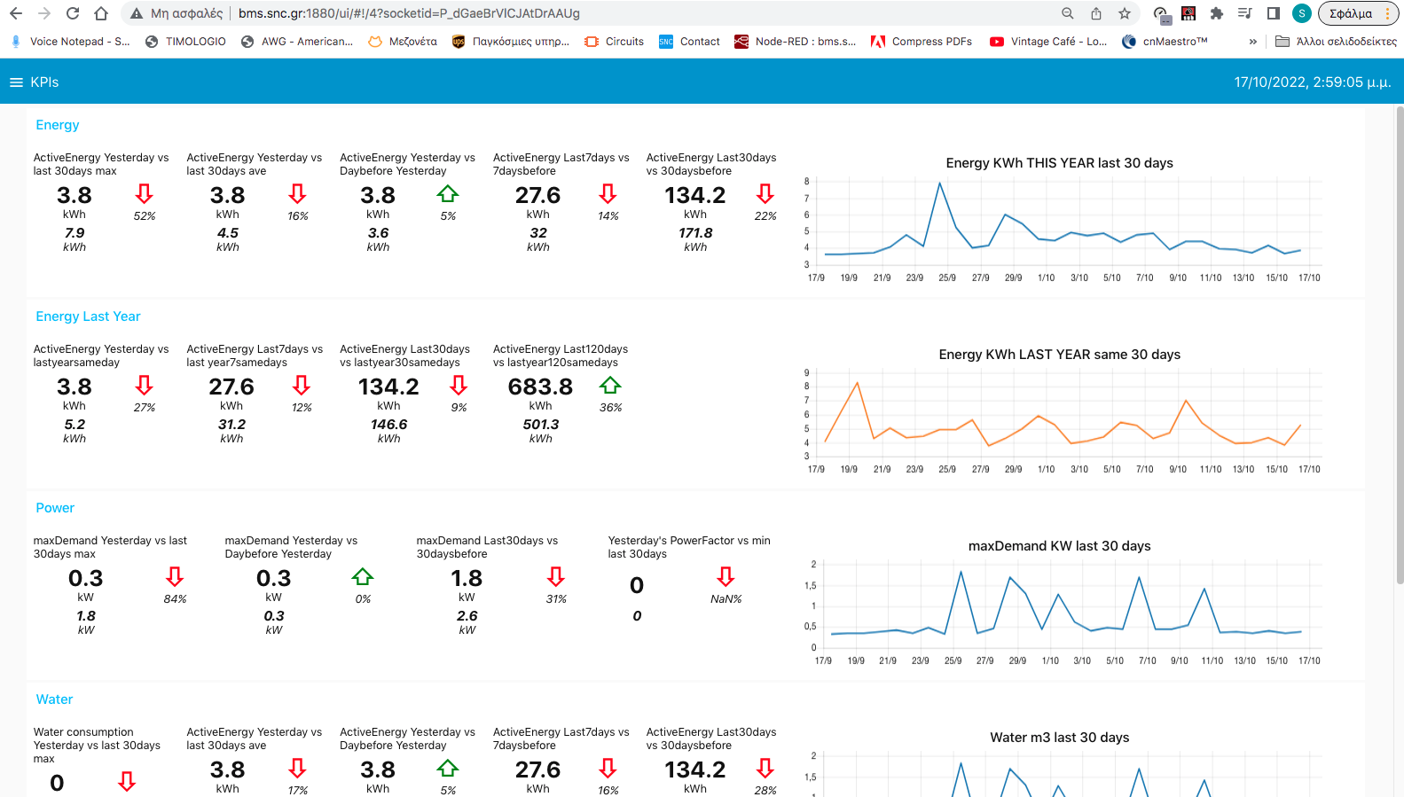Image resolution: width=1404 pixels, height=797 pixels.
Task: Click the Energy section heading
Action: pyautogui.click(x=58, y=125)
